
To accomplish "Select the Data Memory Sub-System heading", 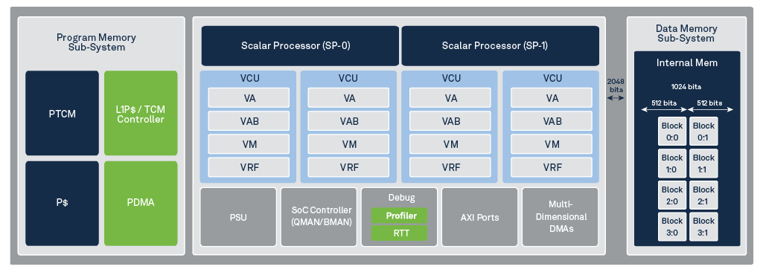I will 686,33.
